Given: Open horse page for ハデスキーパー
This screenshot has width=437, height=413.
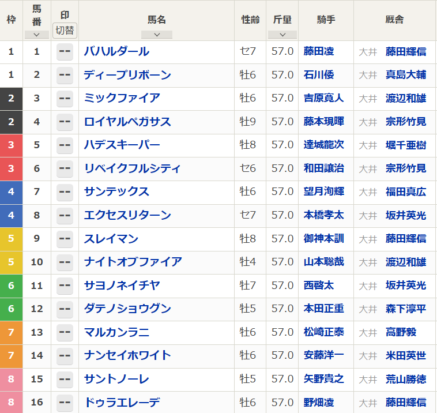Looking at the screenshot, I should point(122,145).
